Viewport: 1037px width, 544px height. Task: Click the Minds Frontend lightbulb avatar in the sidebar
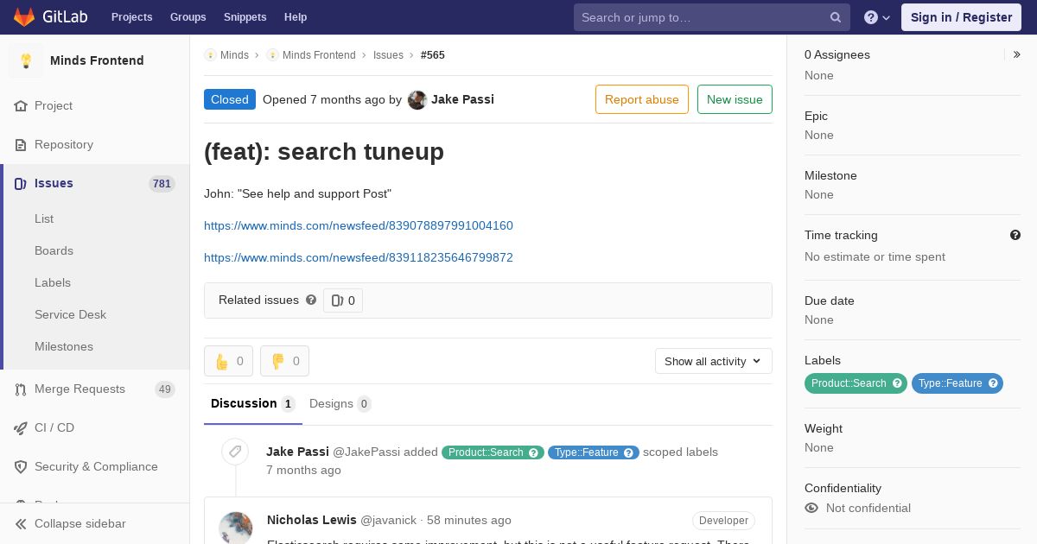26,60
